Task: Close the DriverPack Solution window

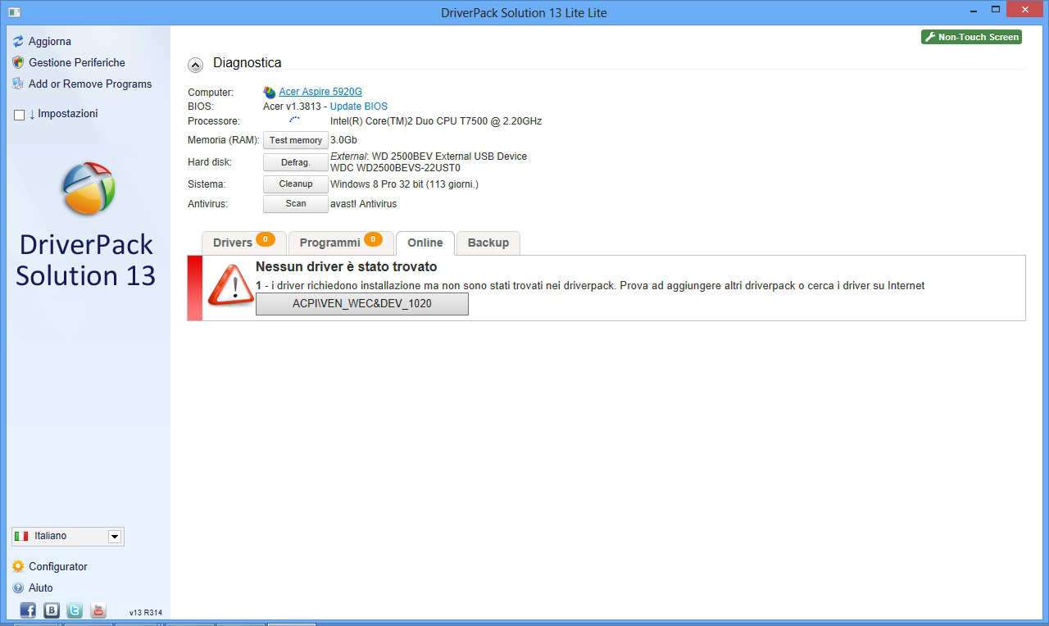Action: click(1026, 10)
